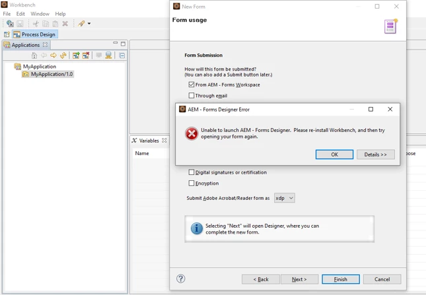Image resolution: width=426 pixels, height=295 pixels.
Task: Open dropdown arrow beside the pencil icon
Action: [89, 24]
